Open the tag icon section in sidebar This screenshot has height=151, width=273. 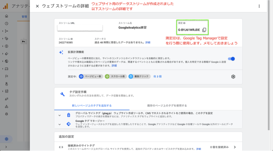point(7,39)
